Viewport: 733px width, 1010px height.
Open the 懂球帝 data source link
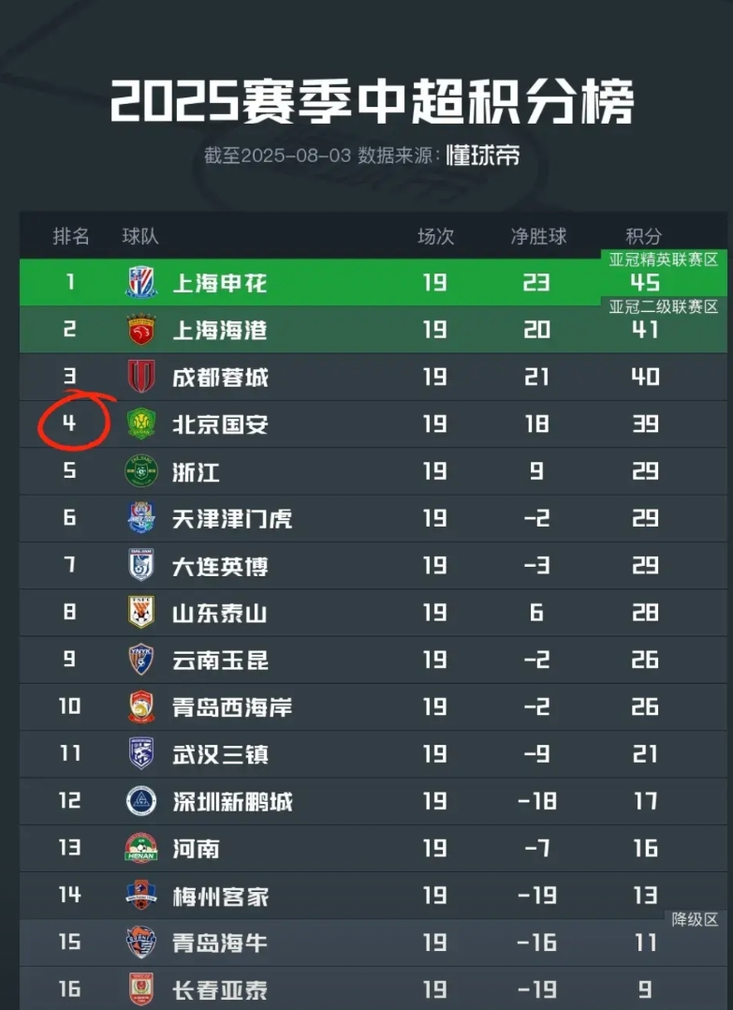pos(482,156)
